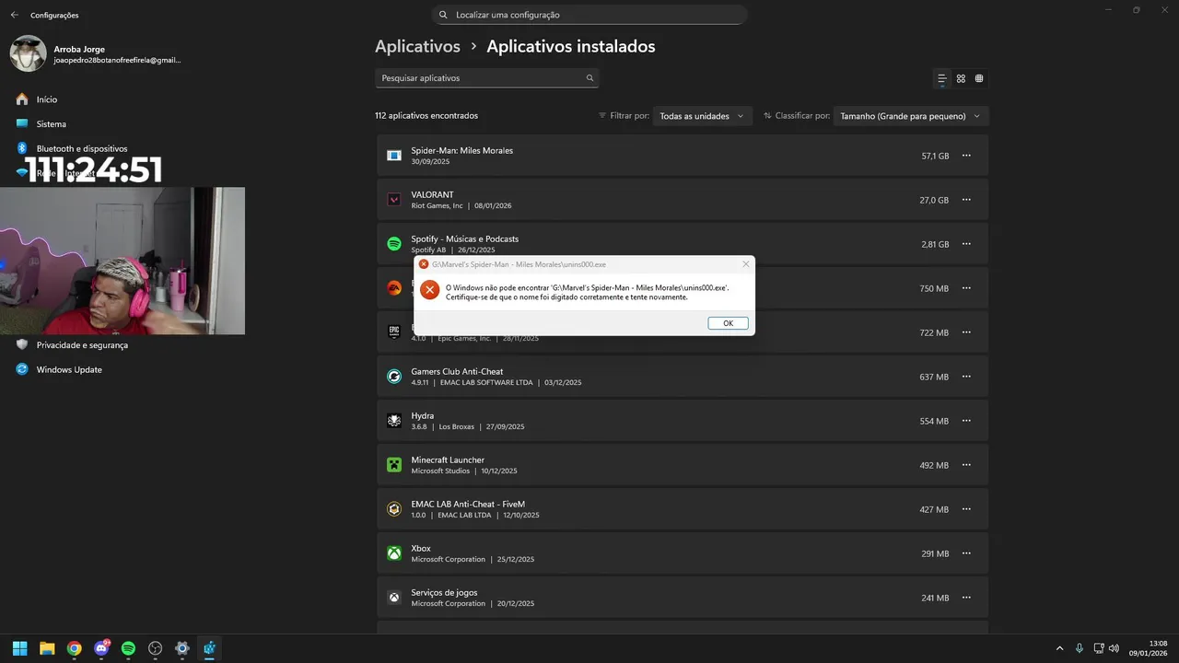Open Discord from the taskbar
1179x663 pixels.
[101, 648]
